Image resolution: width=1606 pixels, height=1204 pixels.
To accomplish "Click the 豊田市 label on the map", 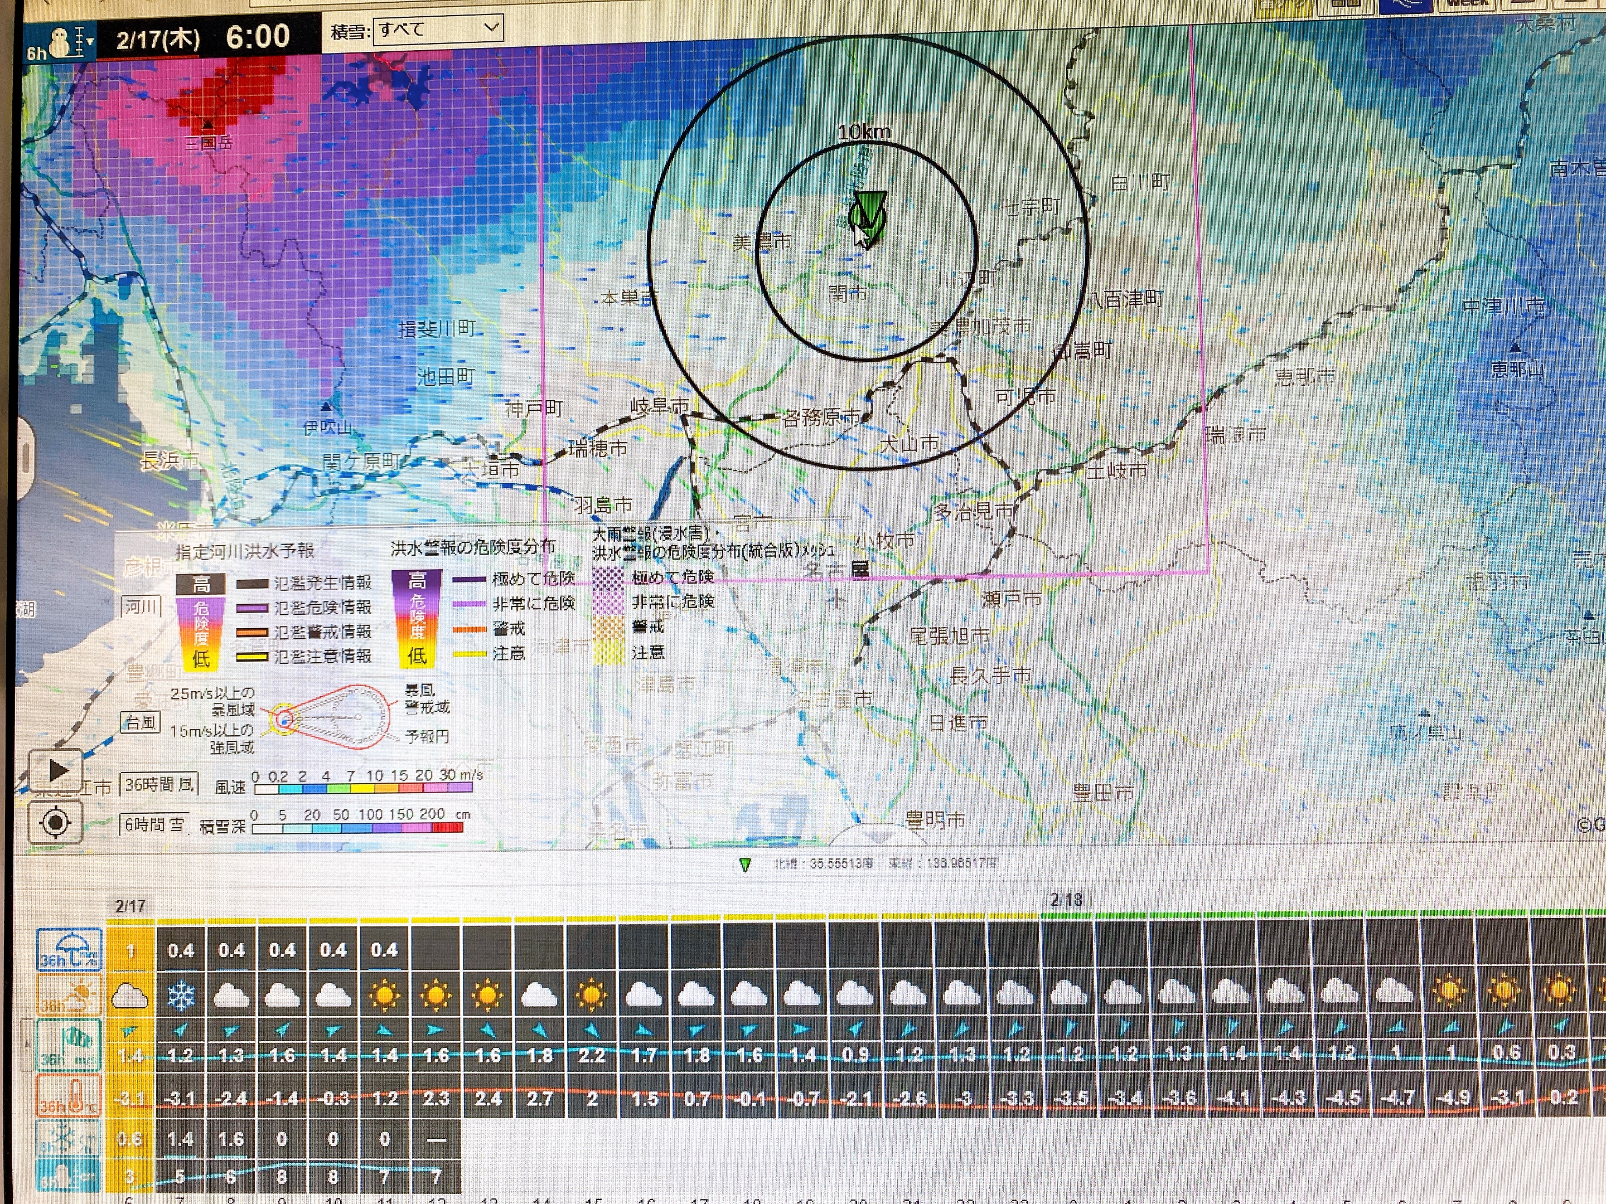I will [1104, 793].
